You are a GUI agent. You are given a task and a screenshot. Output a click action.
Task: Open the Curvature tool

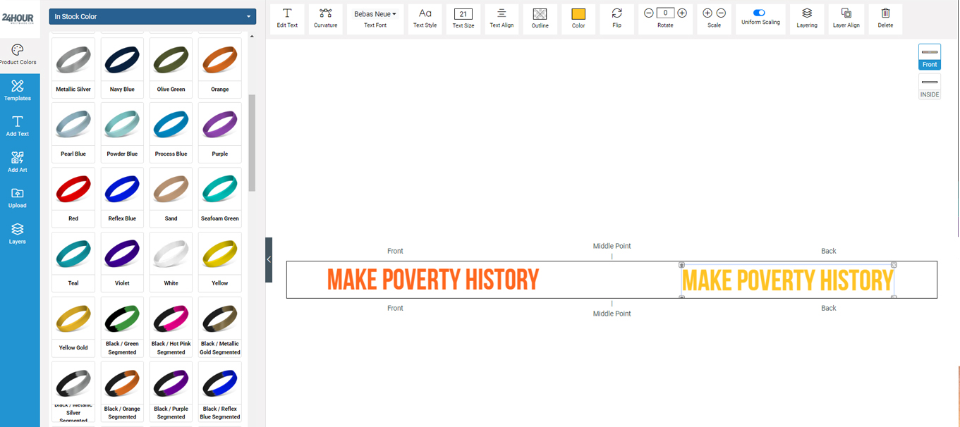325,19
